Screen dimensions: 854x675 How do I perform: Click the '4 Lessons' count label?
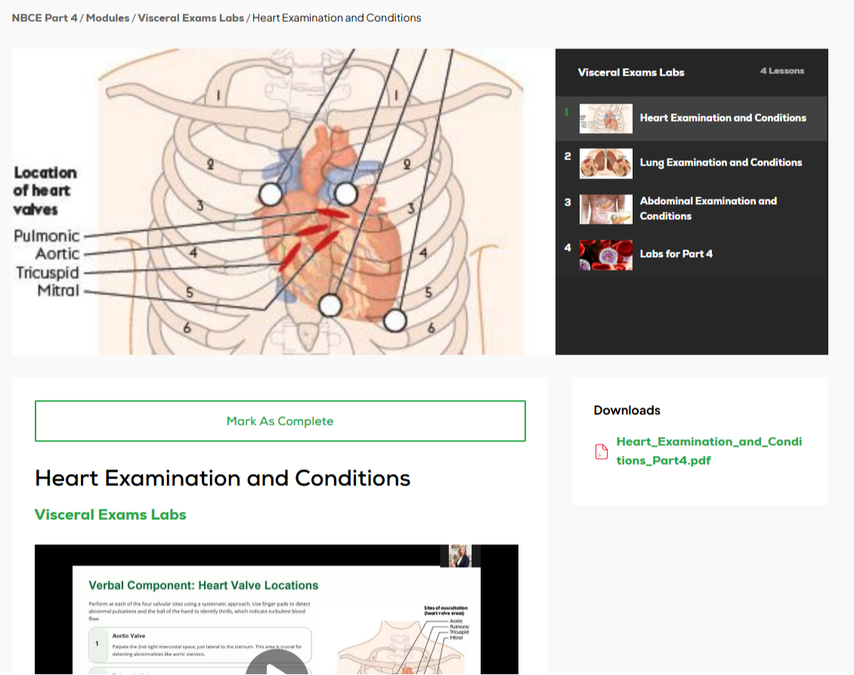click(782, 71)
